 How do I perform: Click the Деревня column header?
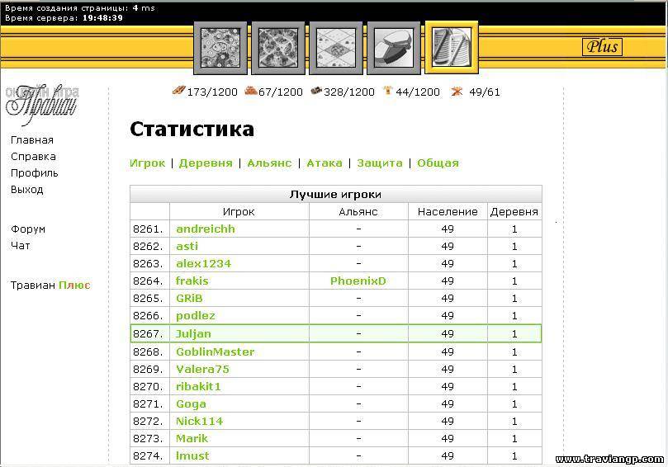[514, 212]
